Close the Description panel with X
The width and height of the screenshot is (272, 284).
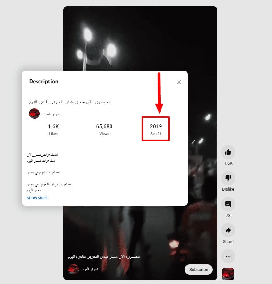pos(179,82)
